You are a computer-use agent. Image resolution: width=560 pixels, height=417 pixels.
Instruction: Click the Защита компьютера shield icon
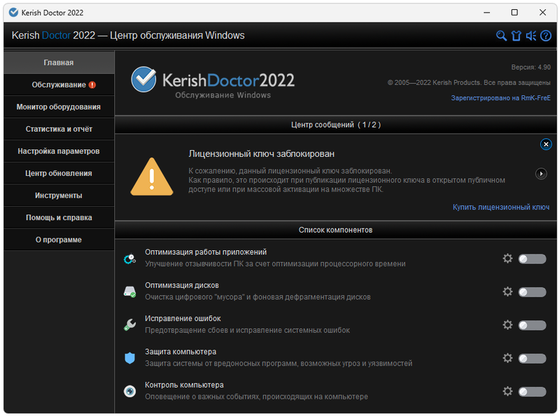129,358
